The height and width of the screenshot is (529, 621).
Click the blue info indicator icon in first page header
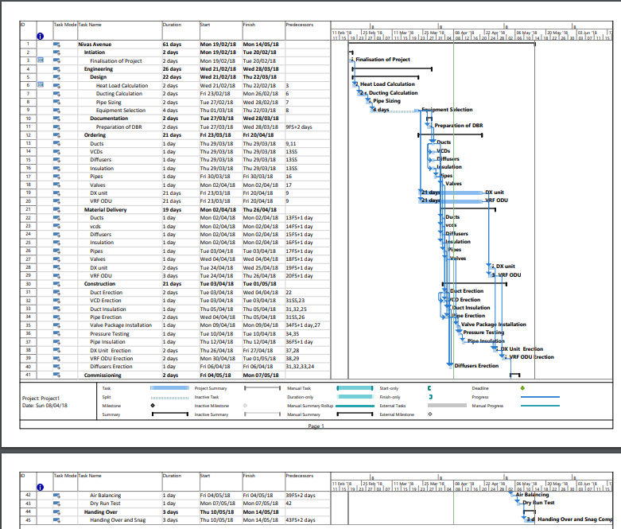pos(40,35)
